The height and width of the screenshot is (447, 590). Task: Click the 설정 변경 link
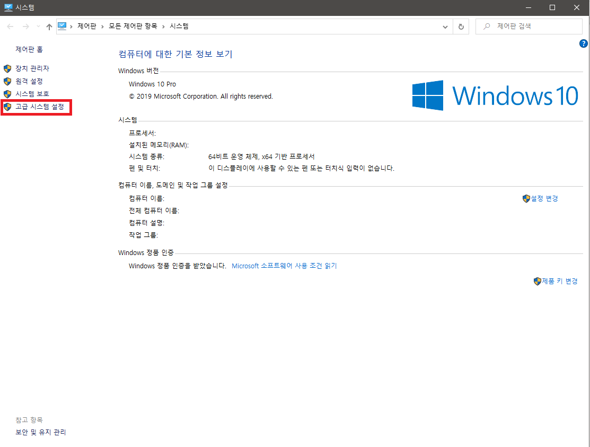pyautogui.click(x=544, y=198)
